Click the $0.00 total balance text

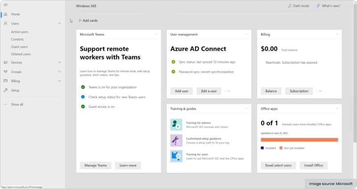tap(269, 49)
